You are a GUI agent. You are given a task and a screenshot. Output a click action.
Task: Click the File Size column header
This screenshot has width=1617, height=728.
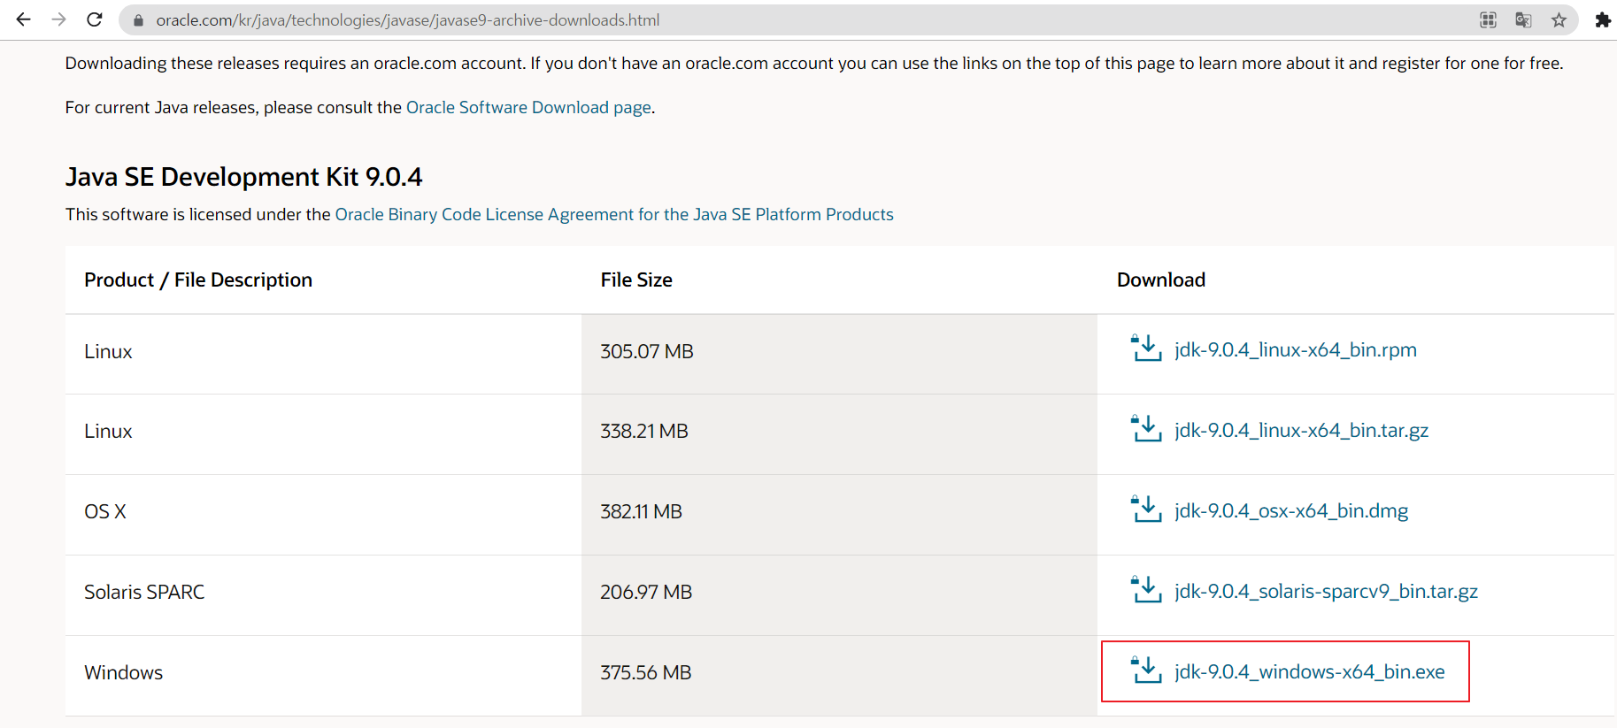636,280
